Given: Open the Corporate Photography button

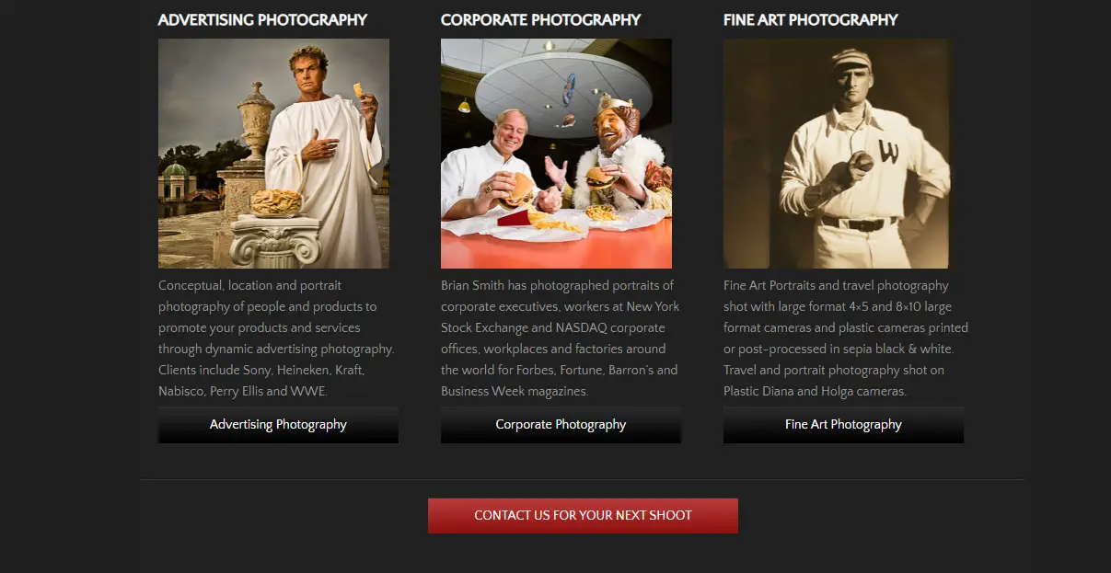Looking at the screenshot, I should (x=561, y=425).
